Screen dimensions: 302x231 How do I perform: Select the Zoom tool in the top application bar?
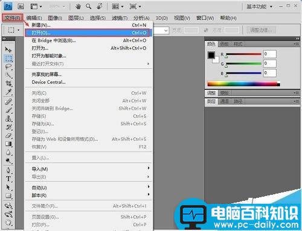tap(88, 7)
